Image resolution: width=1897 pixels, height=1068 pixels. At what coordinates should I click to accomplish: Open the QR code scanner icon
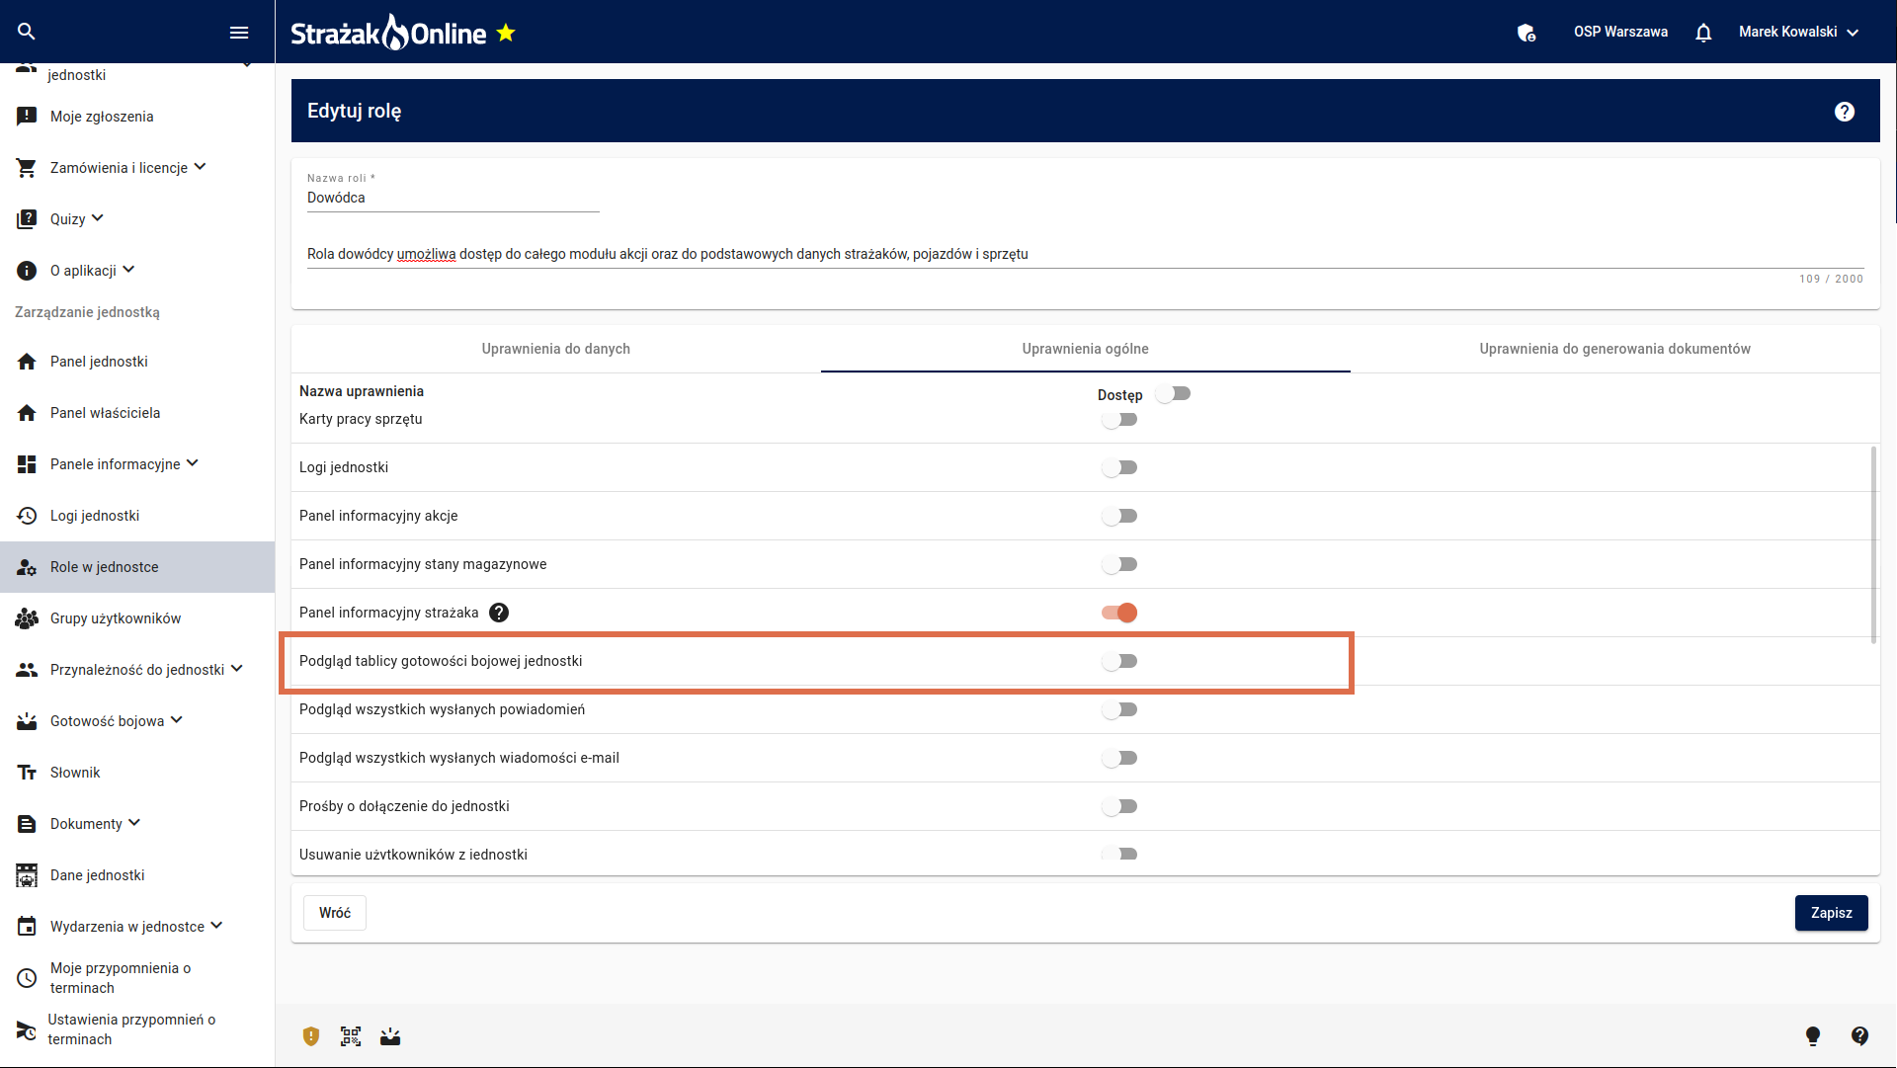pyautogui.click(x=351, y=1035)
